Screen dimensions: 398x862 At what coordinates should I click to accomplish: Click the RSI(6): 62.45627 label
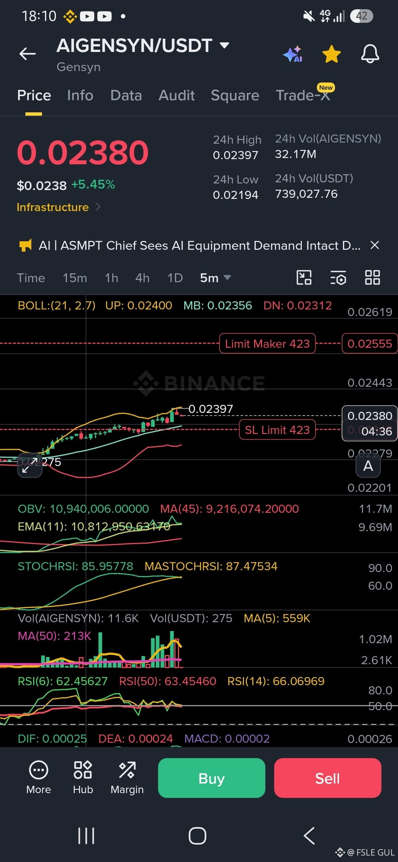[63, 681]
